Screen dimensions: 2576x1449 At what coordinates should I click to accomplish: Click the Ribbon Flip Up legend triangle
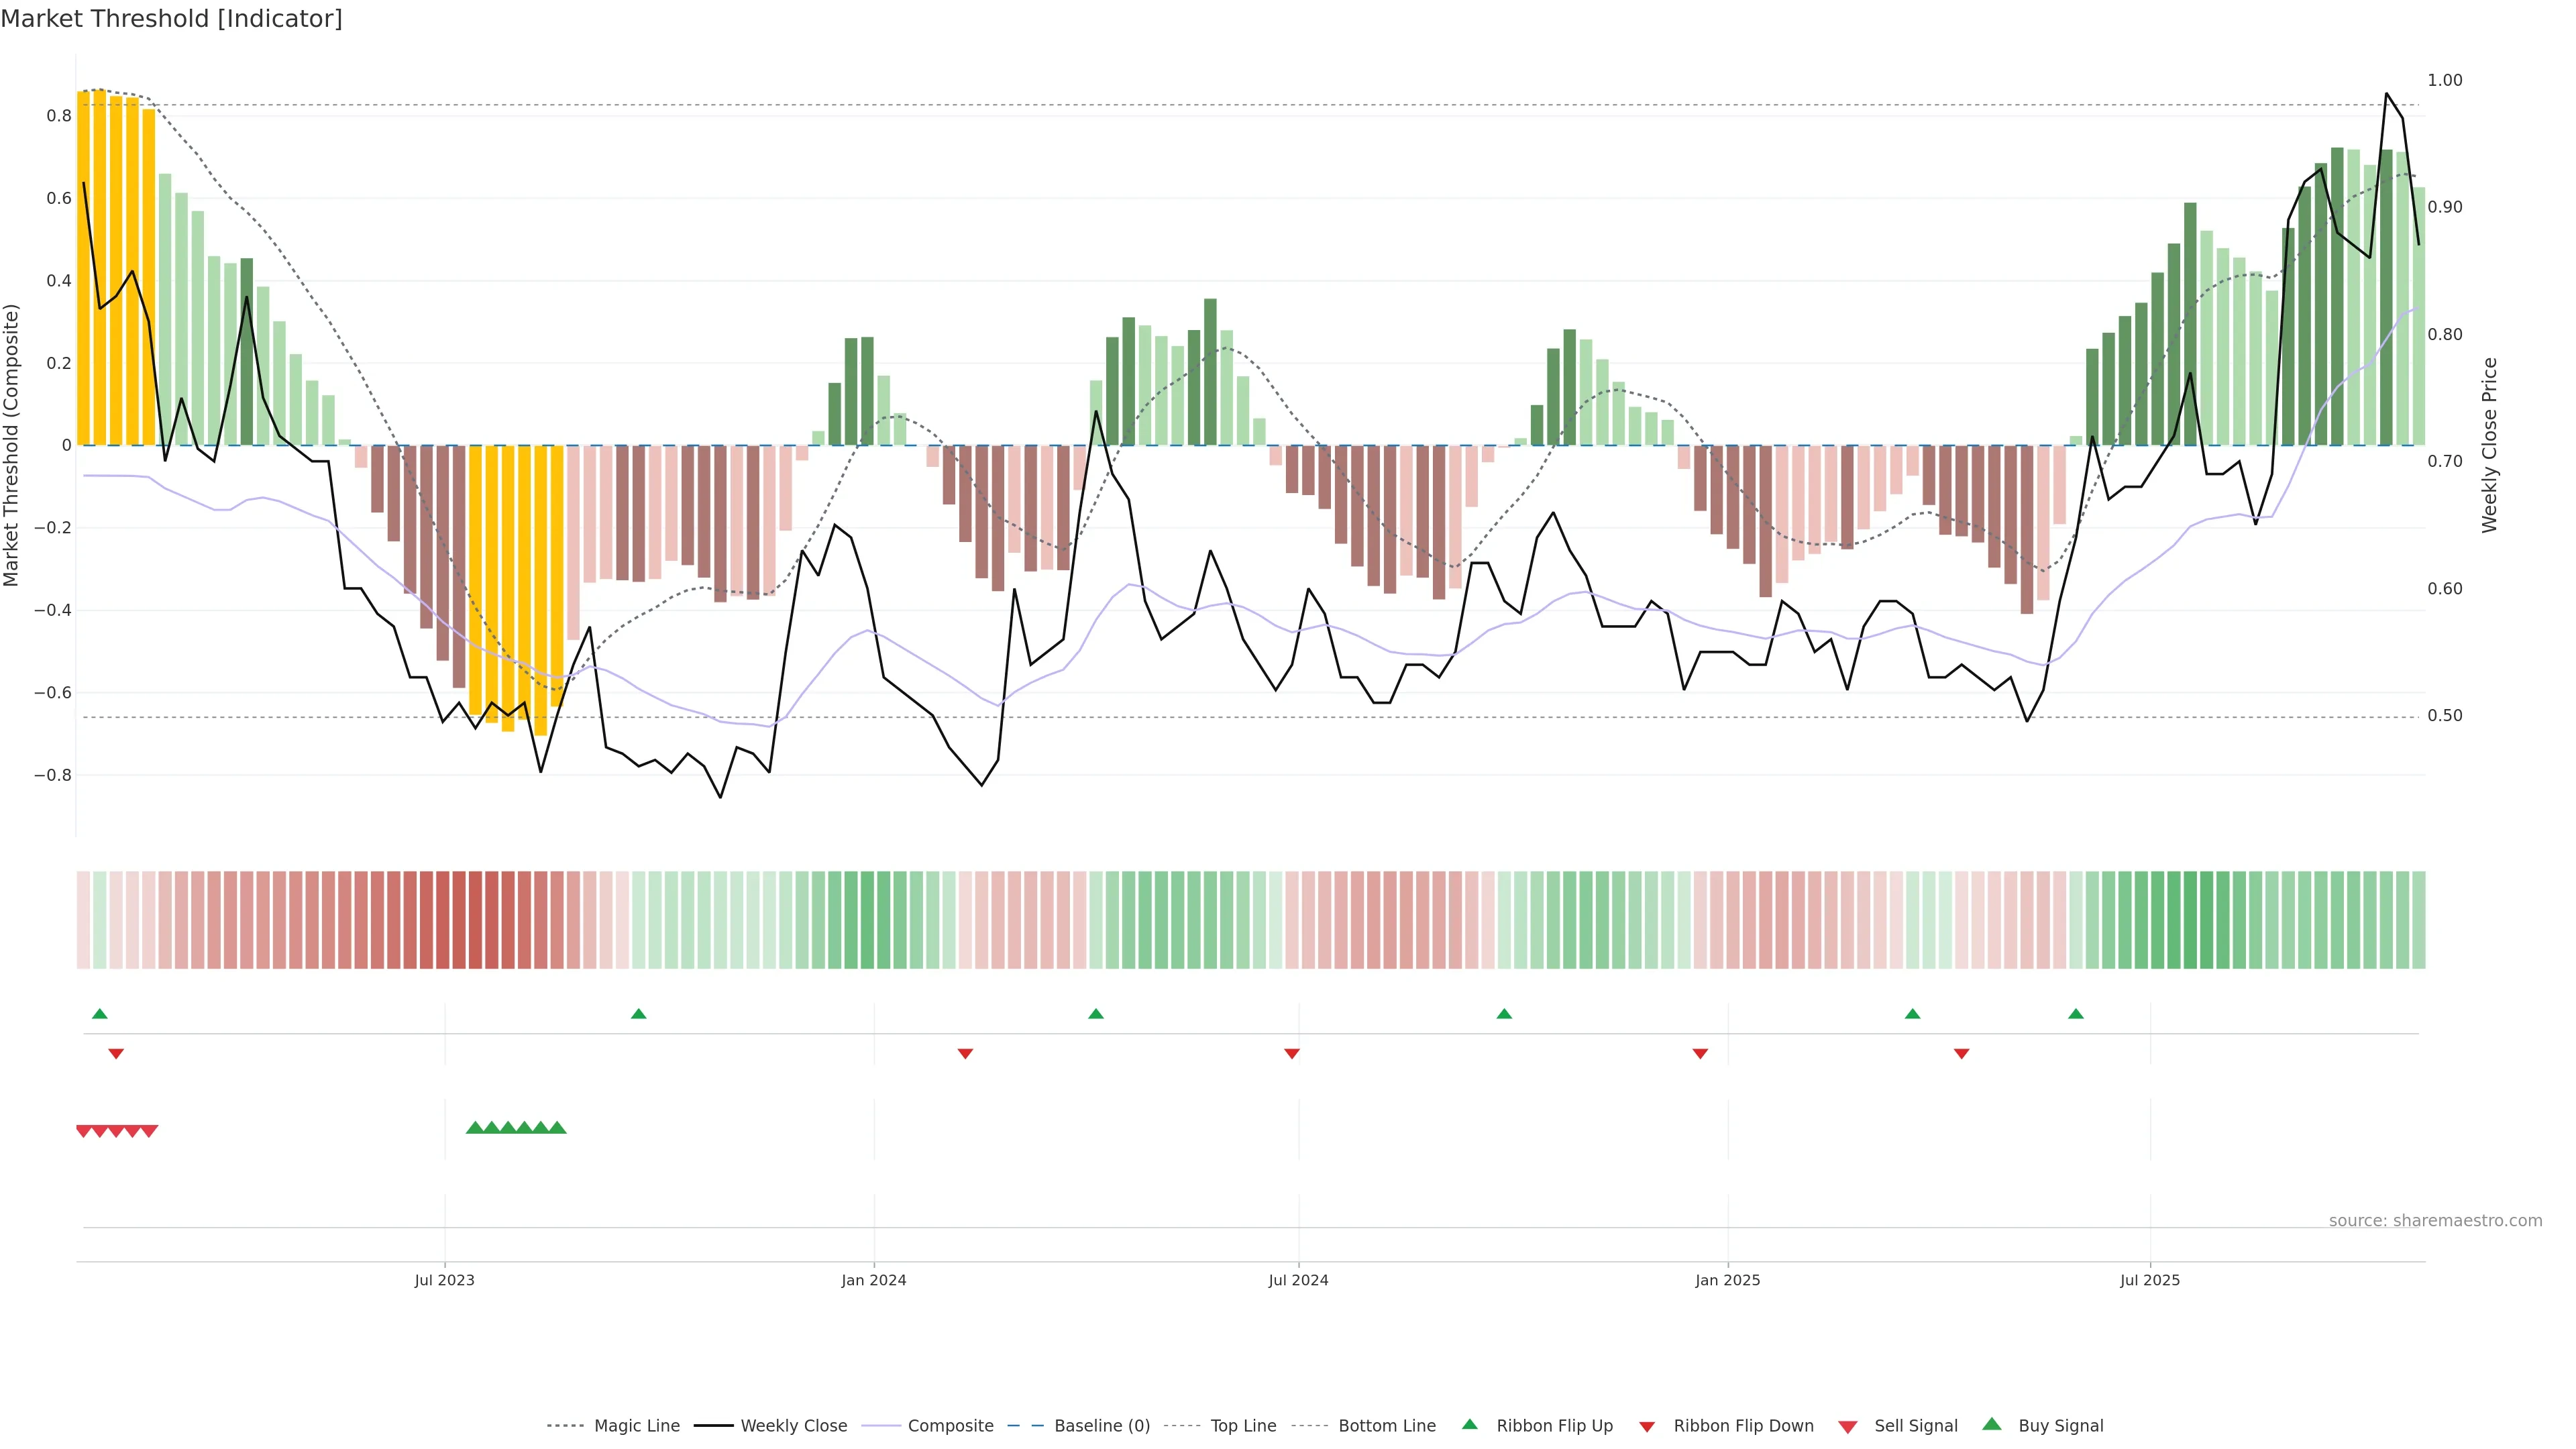tap(1469, 1424)
